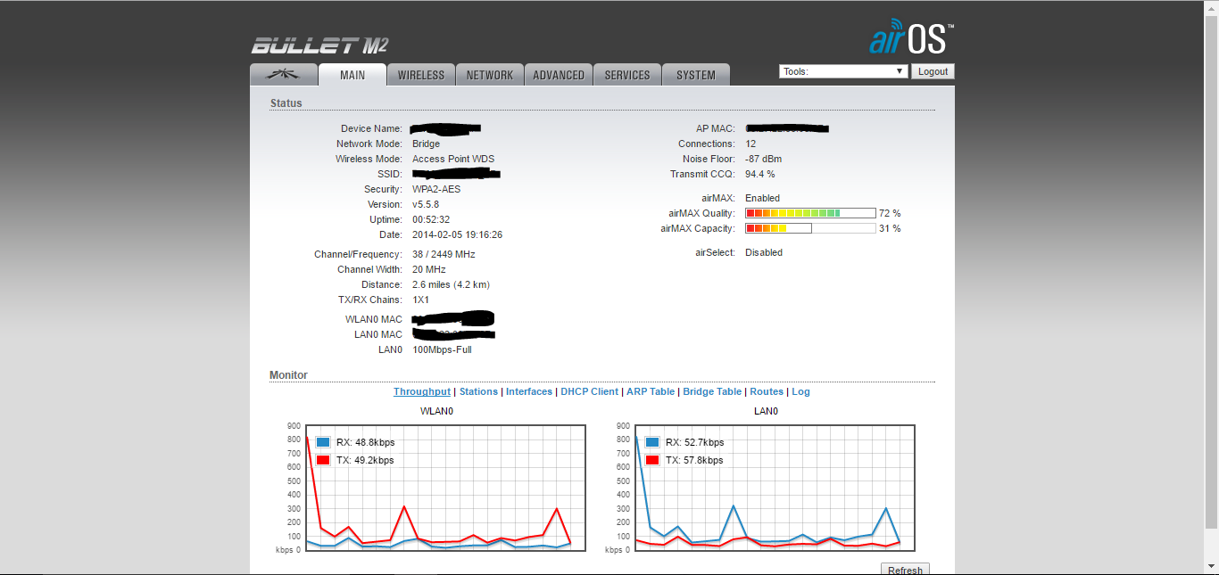Click the airMAX Quality bar
Screen dimensions: 1219x575
pos(810,213)
